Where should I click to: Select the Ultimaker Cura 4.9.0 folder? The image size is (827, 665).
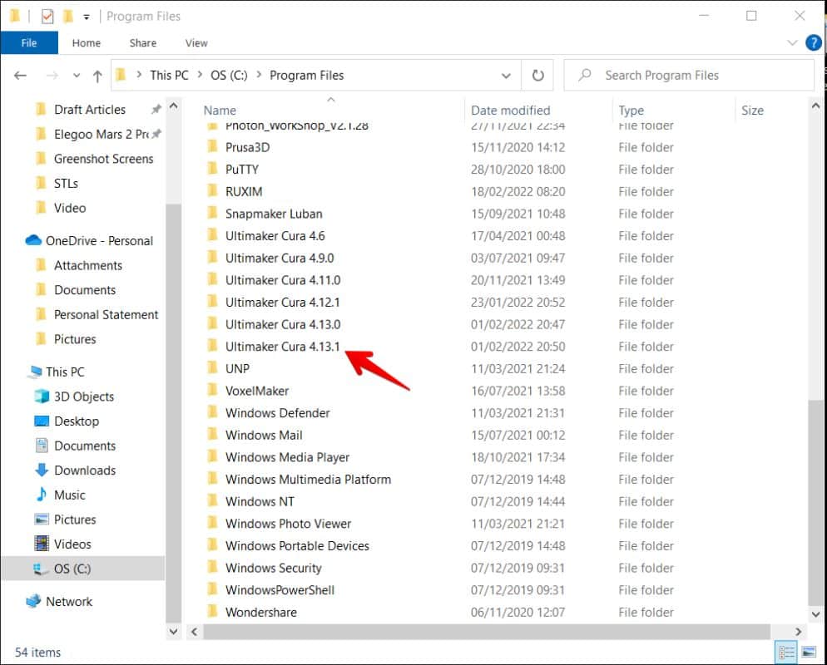[280, 258]
